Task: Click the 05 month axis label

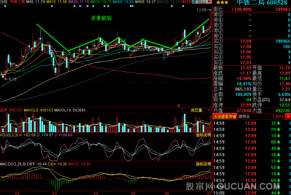Action: coord(133,193)
